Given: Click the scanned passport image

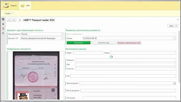Looking at the screenshot, I should click(x=36, y=75).
